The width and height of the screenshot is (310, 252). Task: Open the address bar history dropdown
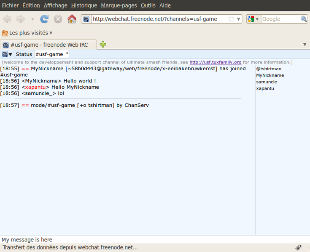click(239, 19)
